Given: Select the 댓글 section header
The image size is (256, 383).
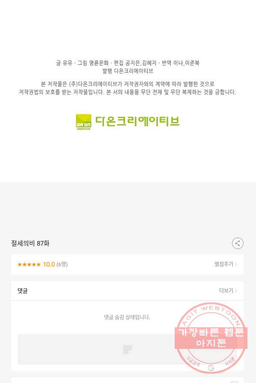Looking at the screenshot, I should point(22,291).
